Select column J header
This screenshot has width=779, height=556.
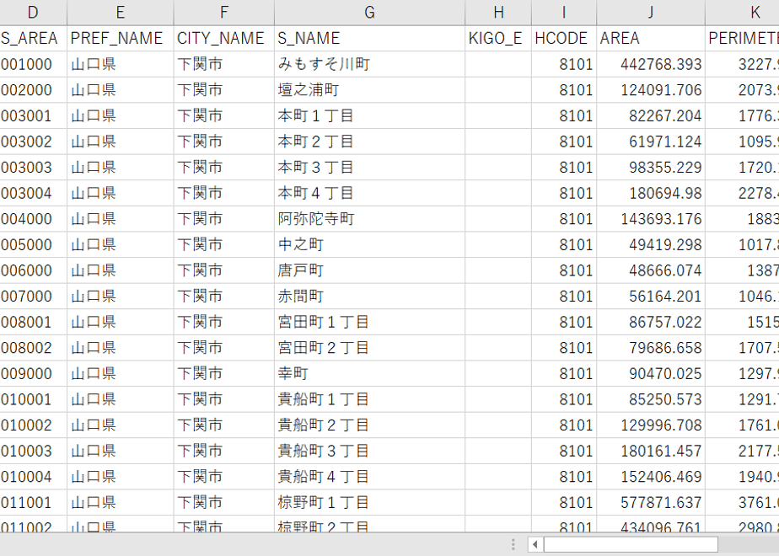click(650, 13)
